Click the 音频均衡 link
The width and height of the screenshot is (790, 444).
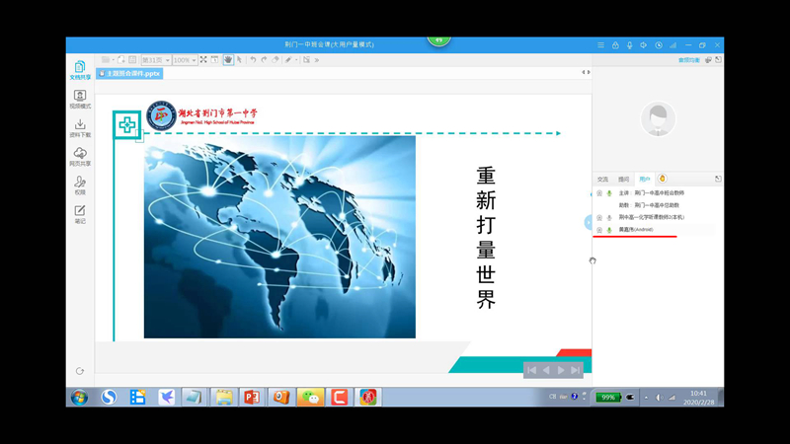tap(688, 60)
